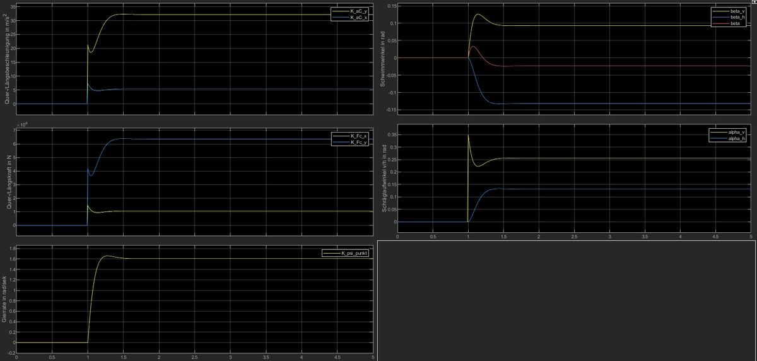Click the empty gray panel at bottom right

(566, 300)
